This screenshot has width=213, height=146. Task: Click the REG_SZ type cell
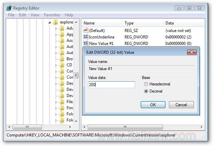tap(131, 31)
